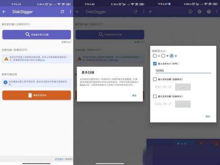
Task: Tap gray date button under minimum file date
Action: point(183,87)
